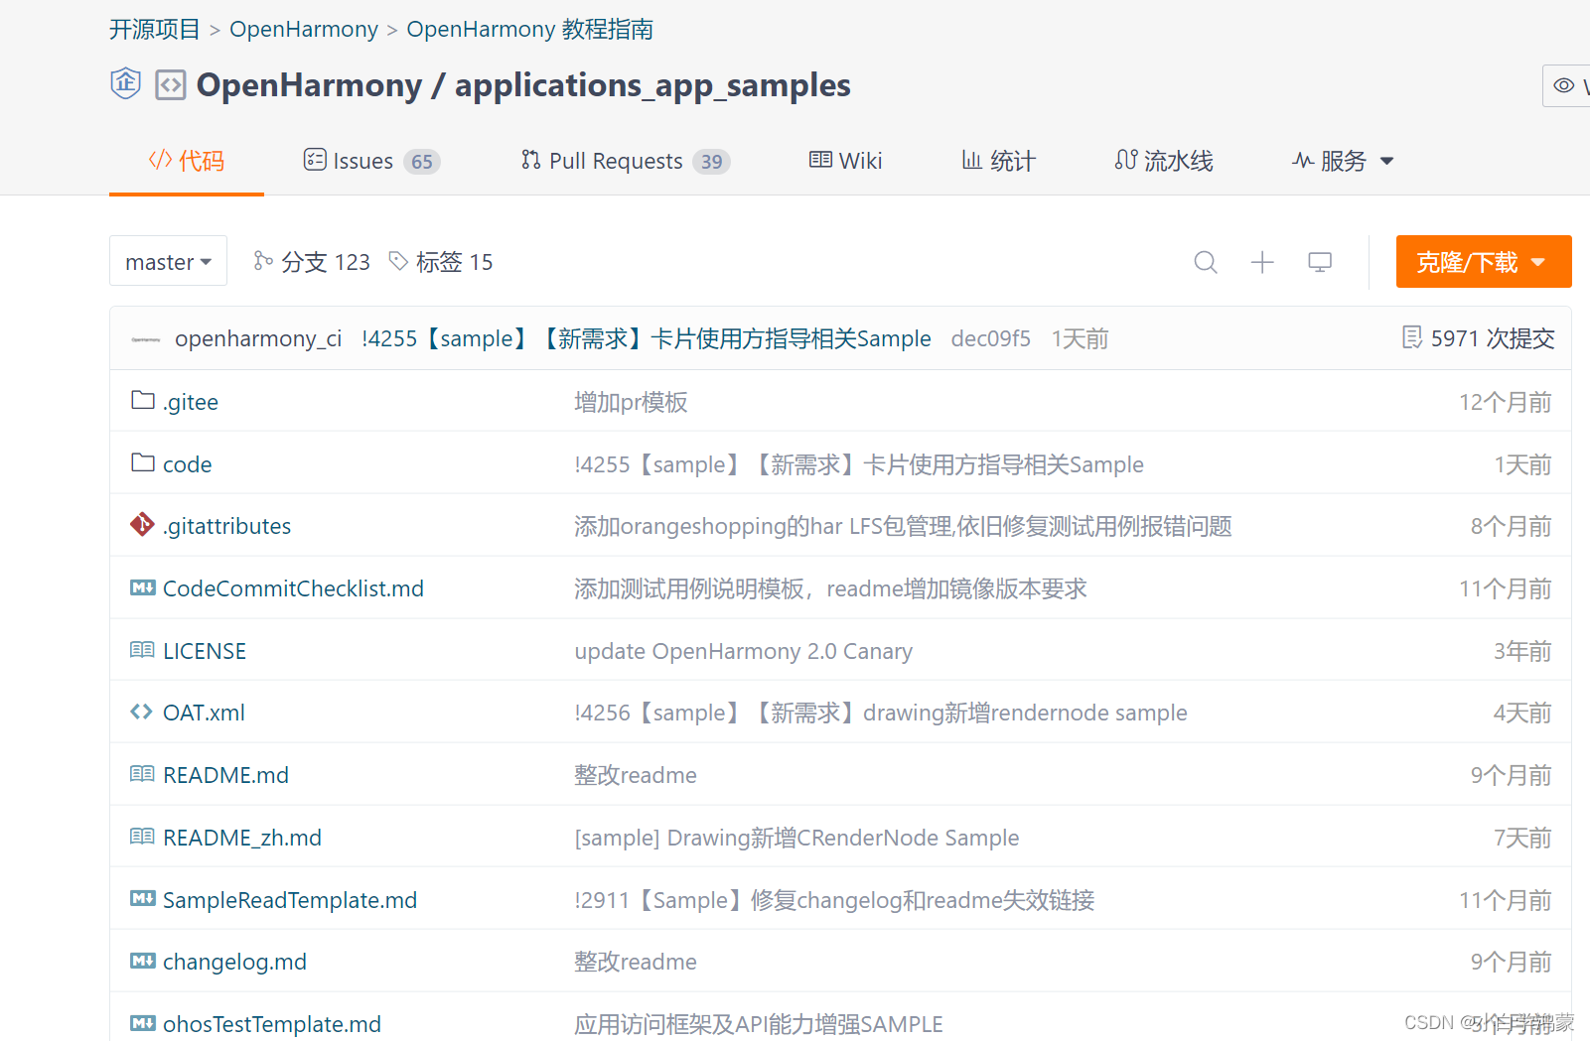
Task: Click the book icon beside LICENSE
Action: tap(142, 649)
